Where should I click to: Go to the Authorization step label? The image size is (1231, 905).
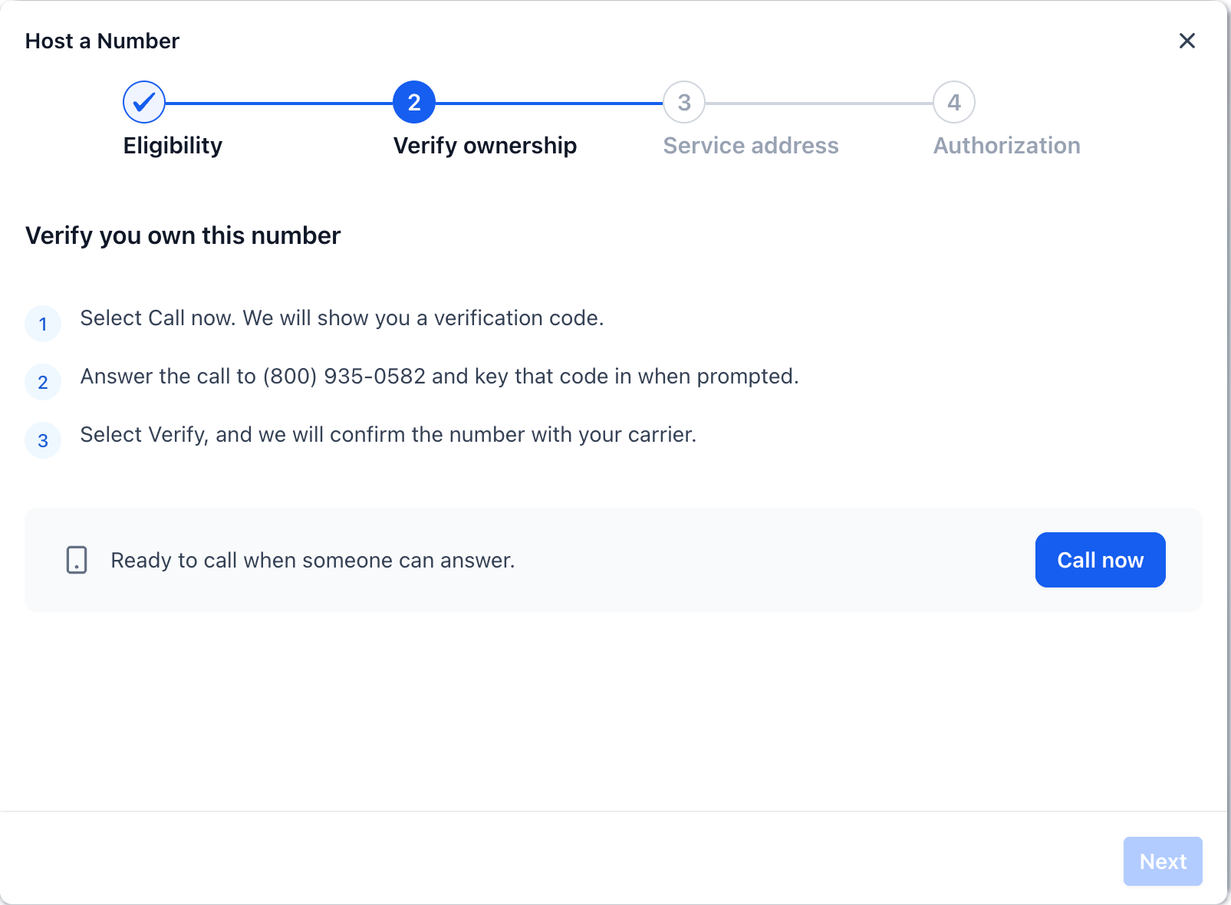pyautogui.click(x=1007, y=146)
